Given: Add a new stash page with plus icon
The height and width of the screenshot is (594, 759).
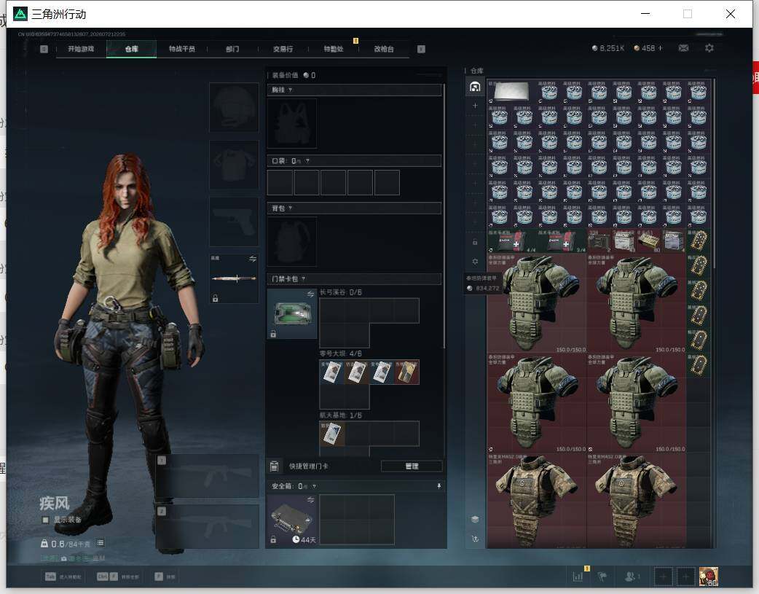Looking at the screenshot, I should click(x=475, y=105).
